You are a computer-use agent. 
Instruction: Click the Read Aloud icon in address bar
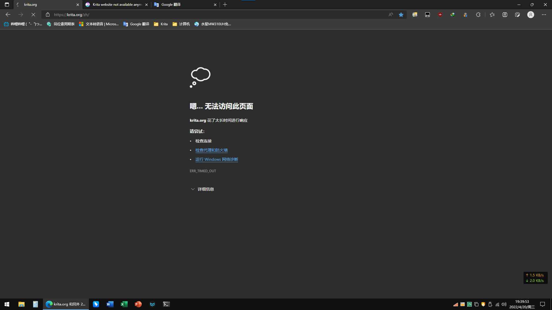(x=390, y=15)
